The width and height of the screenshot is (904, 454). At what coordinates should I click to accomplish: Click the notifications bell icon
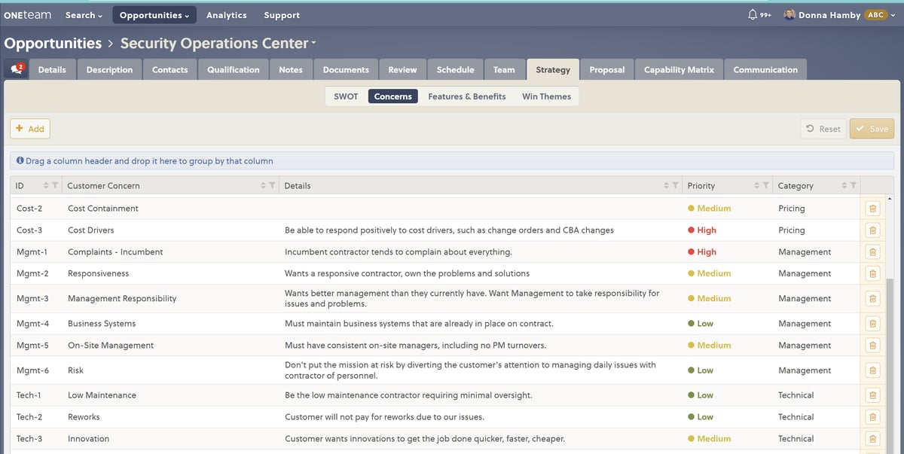(752, 15)
